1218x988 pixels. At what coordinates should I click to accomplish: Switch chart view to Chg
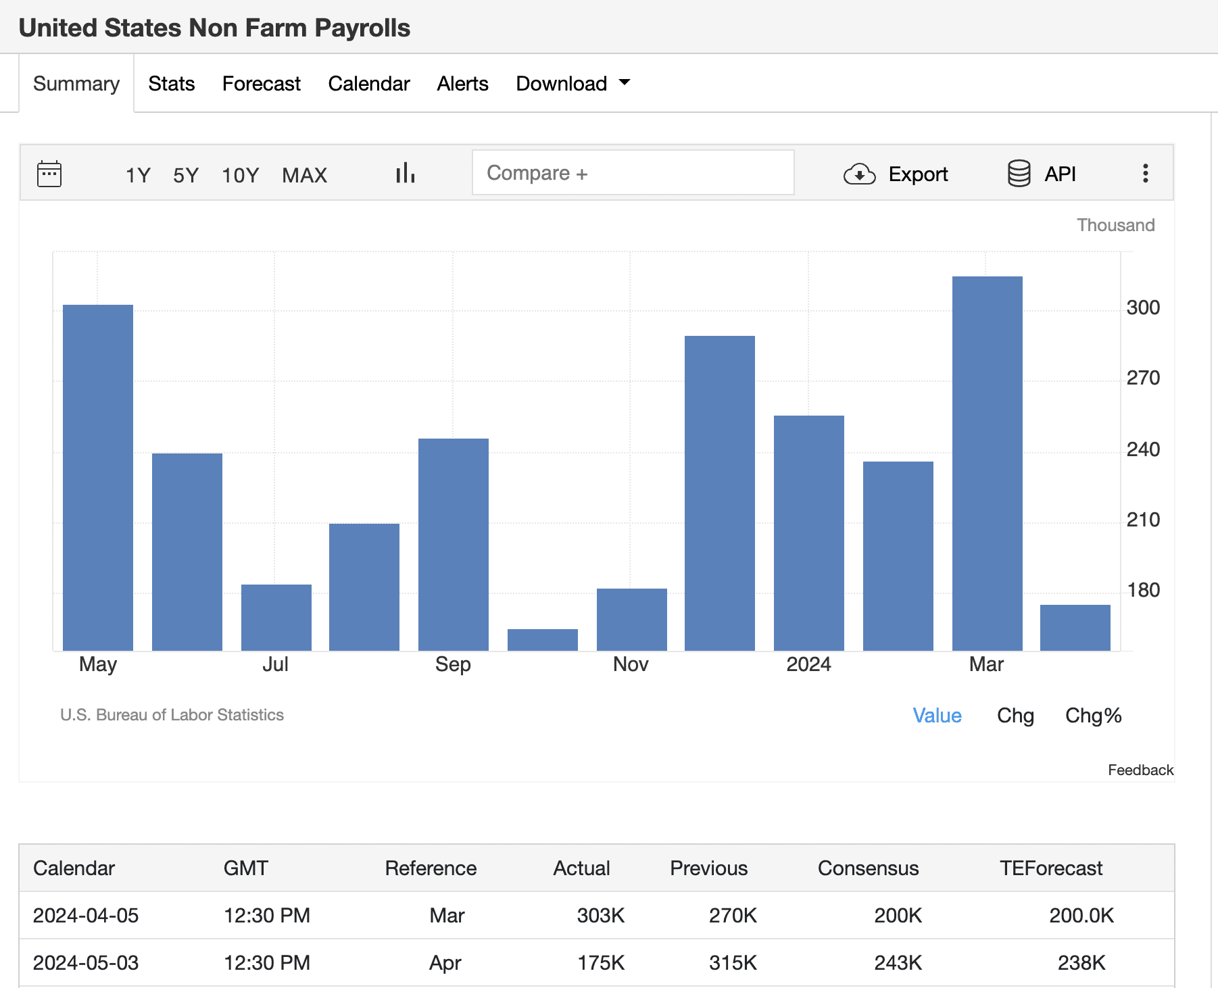click(1015, 716)
